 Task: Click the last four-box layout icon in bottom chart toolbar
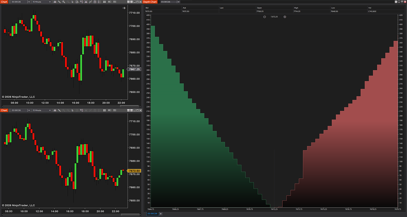115,110
